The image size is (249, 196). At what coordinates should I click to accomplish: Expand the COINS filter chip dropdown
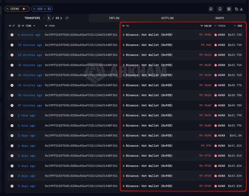[26, 9]
